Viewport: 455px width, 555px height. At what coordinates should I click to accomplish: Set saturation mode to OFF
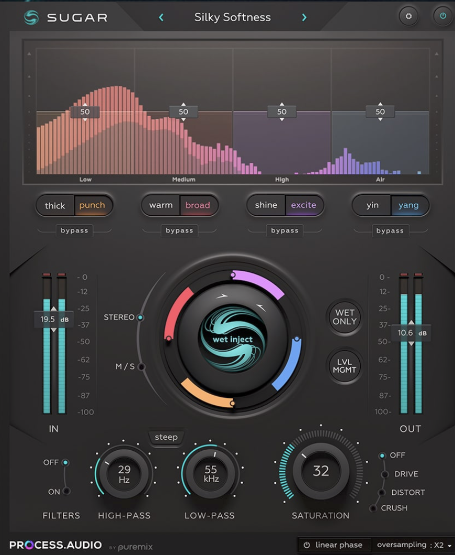382,456
